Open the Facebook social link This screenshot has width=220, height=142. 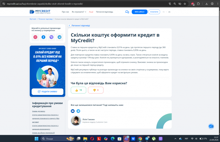point(43,37)
